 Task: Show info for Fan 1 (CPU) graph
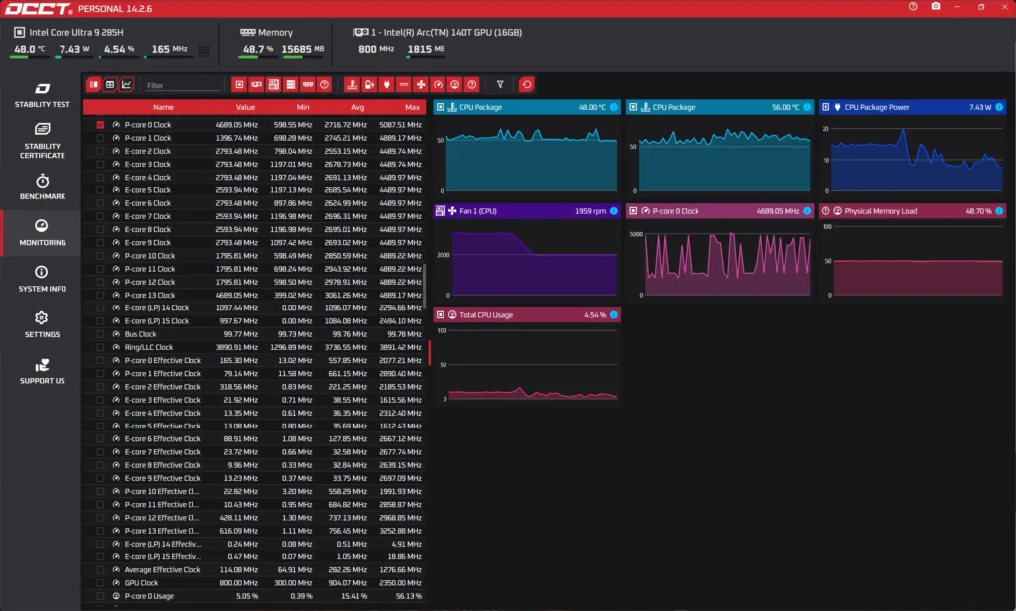tap(613, 211)
